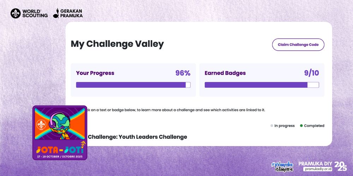Click the WORLD SCOUTING wordmark text

[x=35, y=13]
